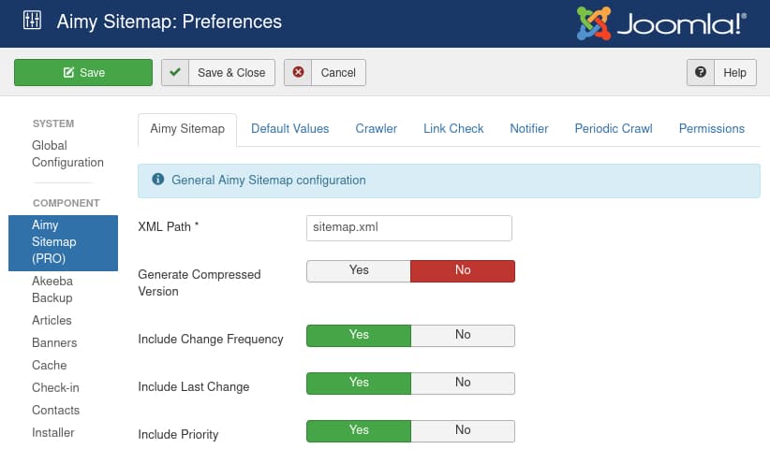Click the Help question mark icon
This screenshot has height=449, width=770.
point(700,72)
